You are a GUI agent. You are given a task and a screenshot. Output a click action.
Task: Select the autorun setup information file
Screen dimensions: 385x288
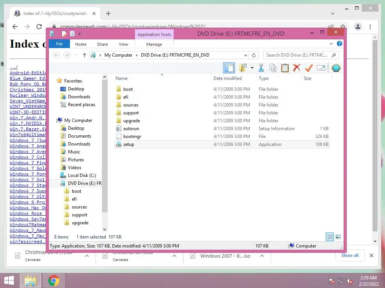click(x=222, y=128)
